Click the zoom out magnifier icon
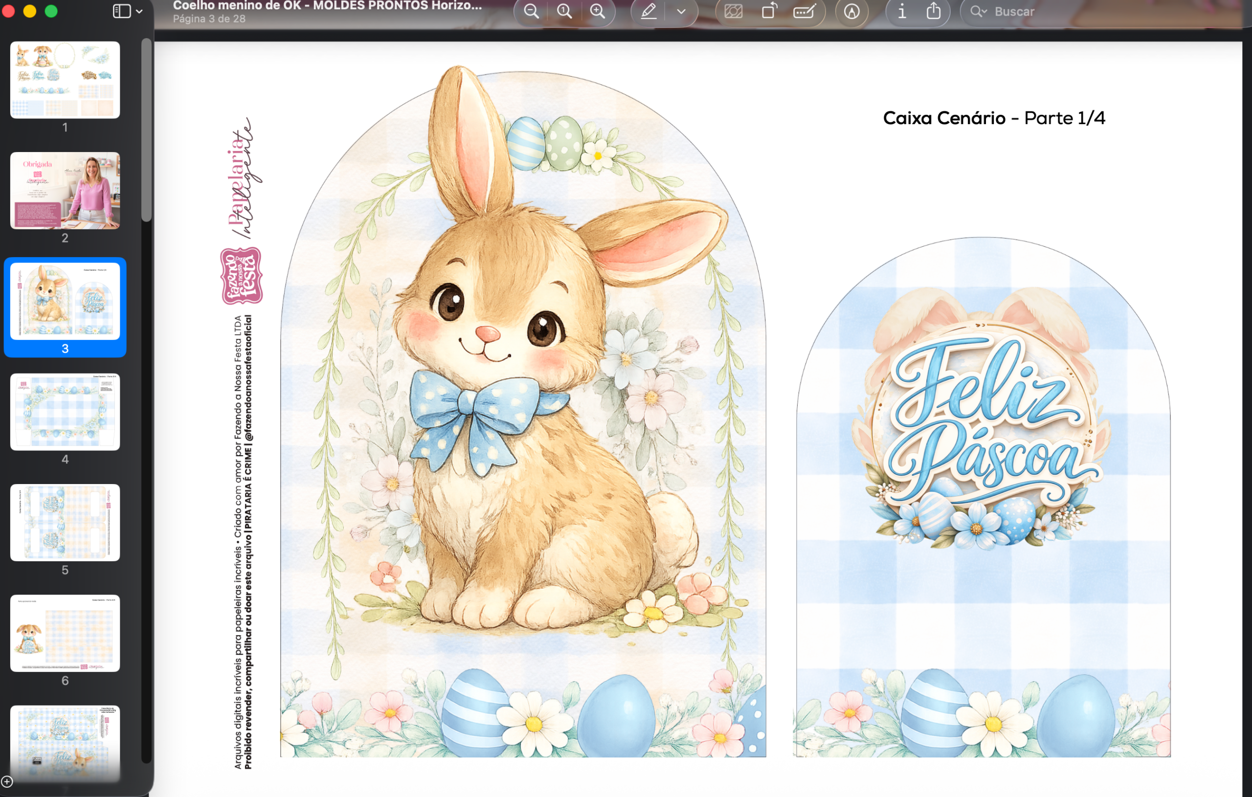1252x797 pixels. 531,11
